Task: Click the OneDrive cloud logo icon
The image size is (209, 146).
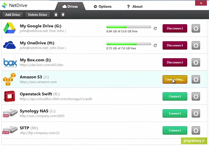Action: coord(9,45)
